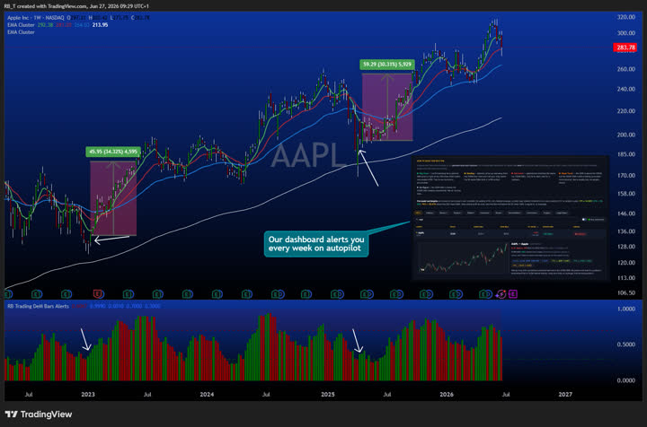The width and height of the screenshot is (647, 427).
Task: Click the 128.00 price axis label
Action: pos(626,246)
